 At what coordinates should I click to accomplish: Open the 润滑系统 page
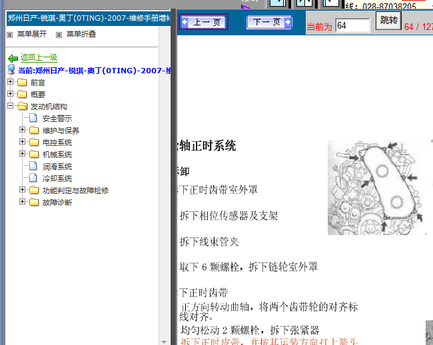(57, 167)
